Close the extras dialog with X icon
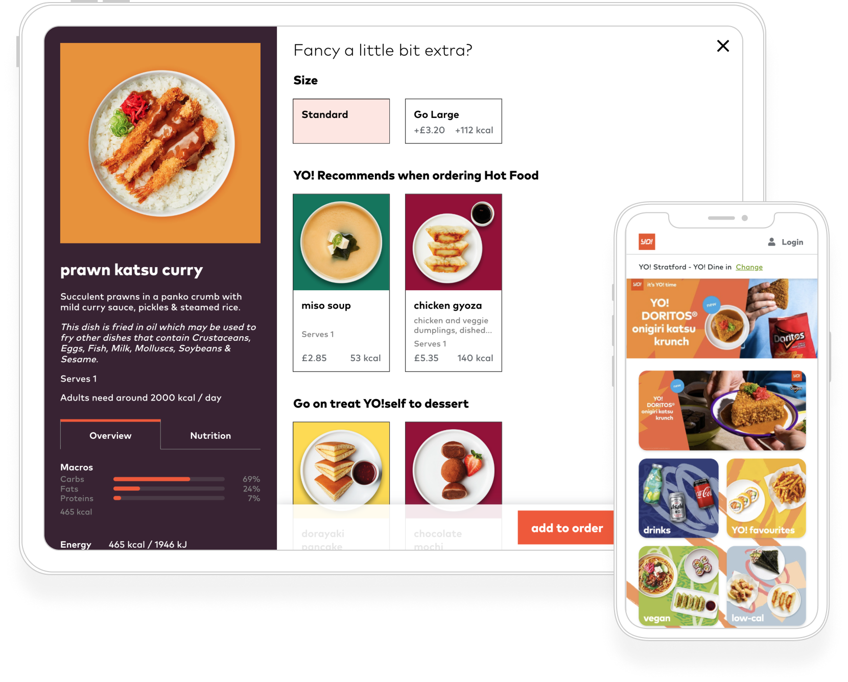Viewport: 848px width, 682px height. click(x=723, y=46)
